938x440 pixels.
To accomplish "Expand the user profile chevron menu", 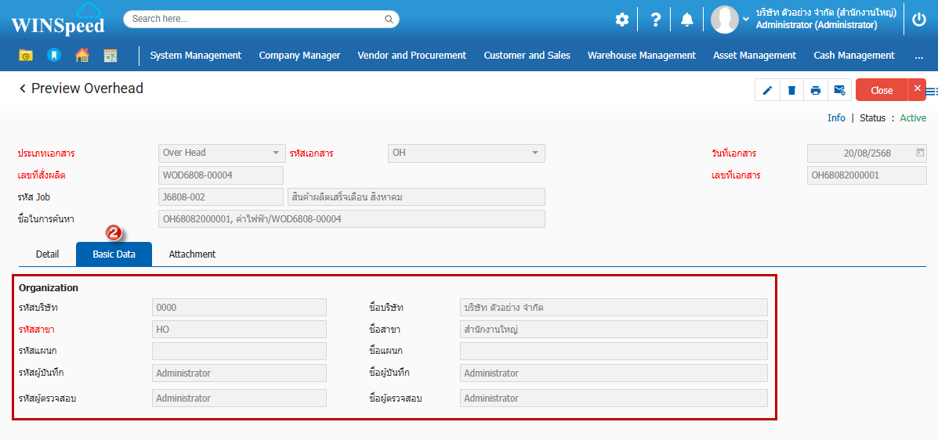I will [x=746, y=20].
